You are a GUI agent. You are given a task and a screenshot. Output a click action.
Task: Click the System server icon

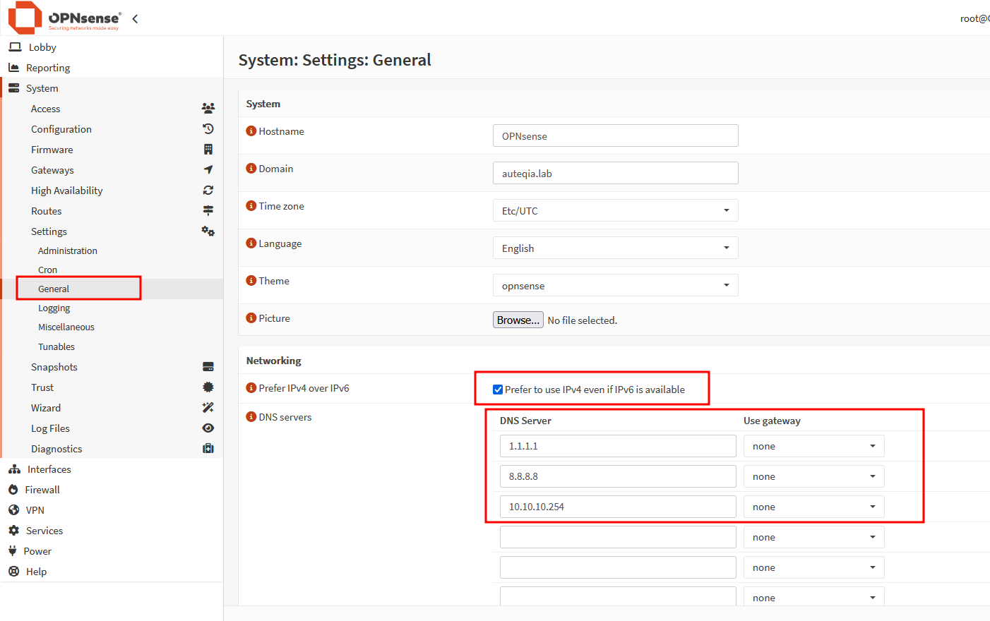click(13, 88)
